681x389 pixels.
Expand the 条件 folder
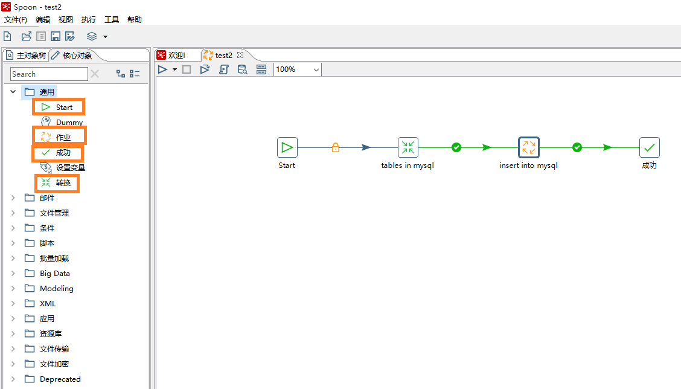pyautogui.click(x=13, y=228)
